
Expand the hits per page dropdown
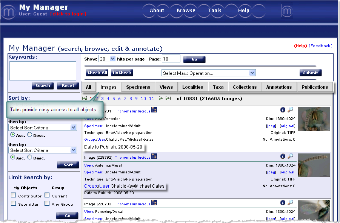pos(112,59)
